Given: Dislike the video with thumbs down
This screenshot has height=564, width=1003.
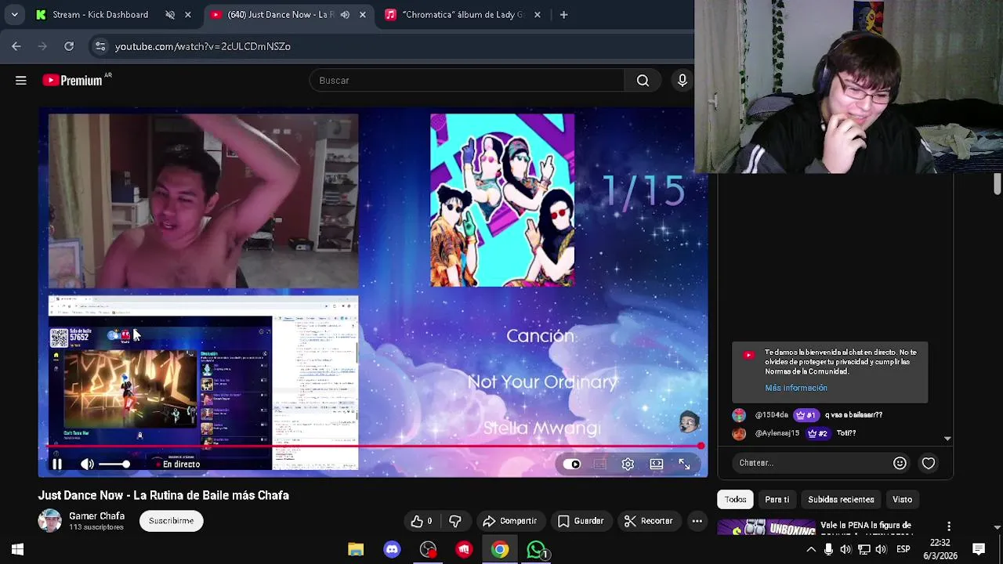Looking at the screenshot, I should coord(455,521).
